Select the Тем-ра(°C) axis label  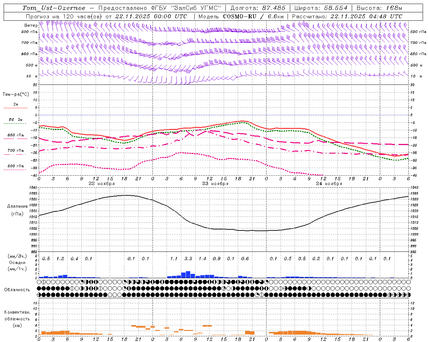[x=16, y=95]
